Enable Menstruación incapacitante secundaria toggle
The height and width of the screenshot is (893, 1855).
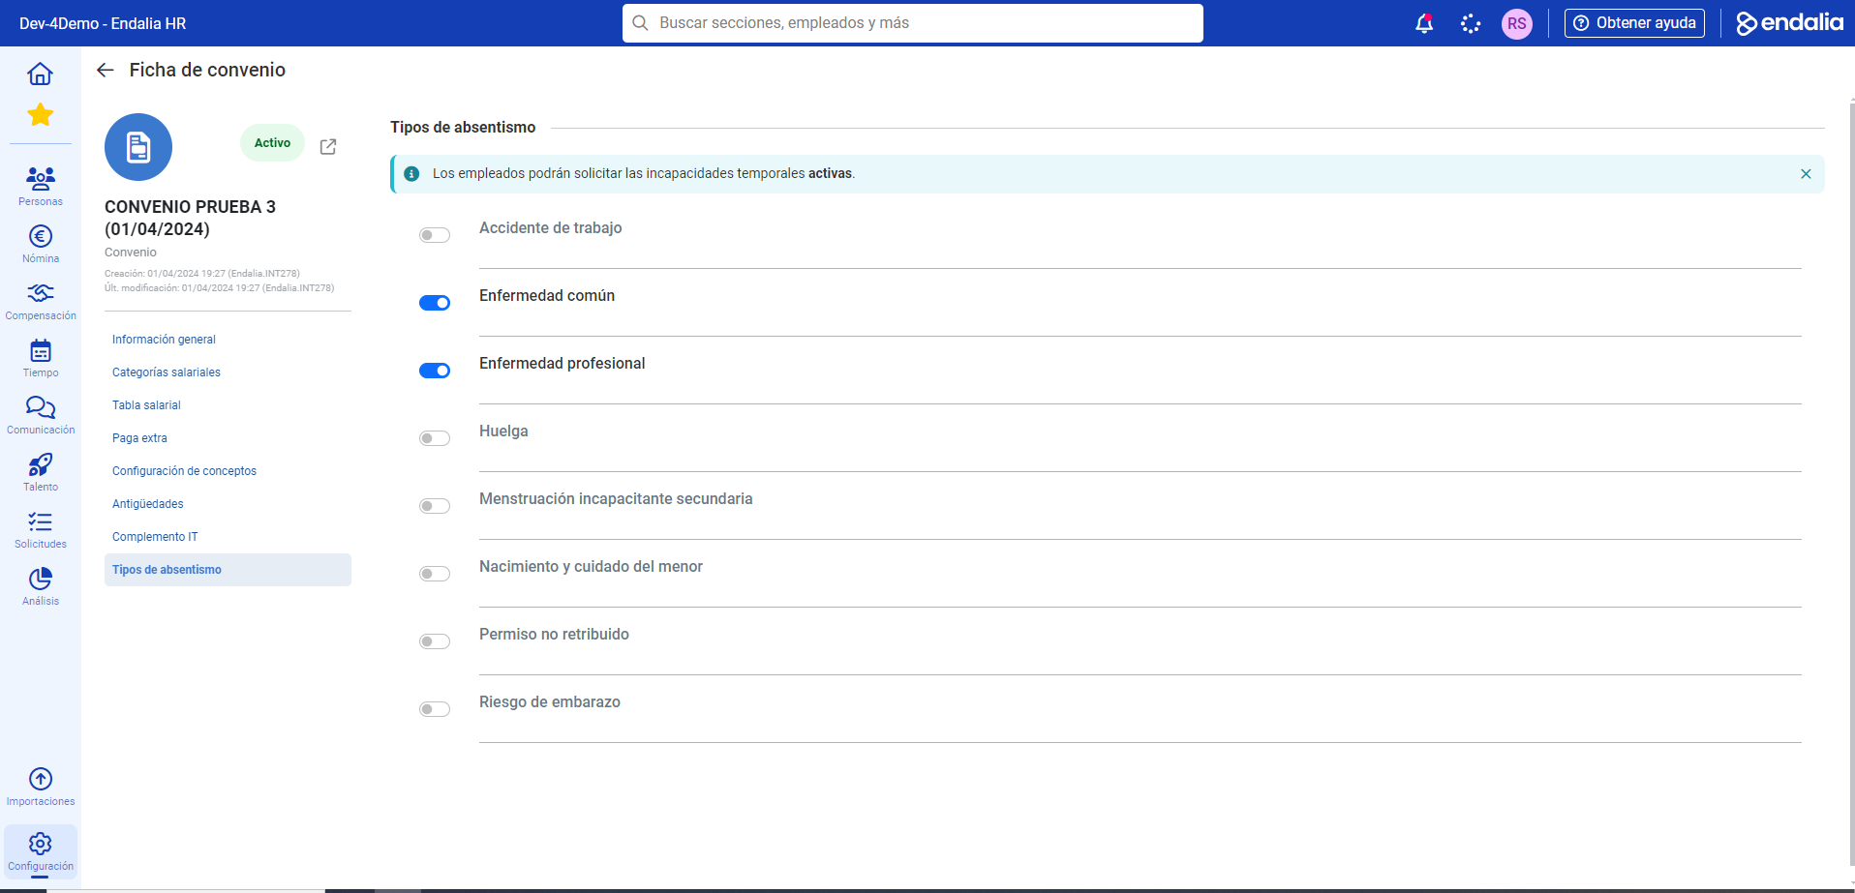click(435, 506)
